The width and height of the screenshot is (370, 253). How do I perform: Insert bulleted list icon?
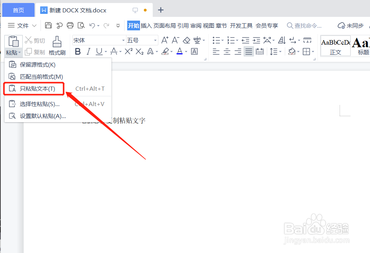point(216,40)
